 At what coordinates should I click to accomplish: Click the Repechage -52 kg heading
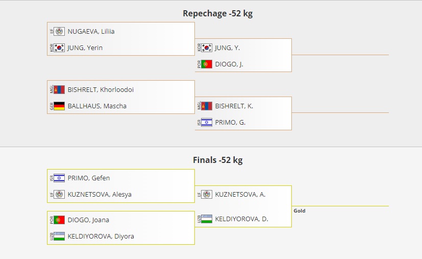[x=217, y=14]
